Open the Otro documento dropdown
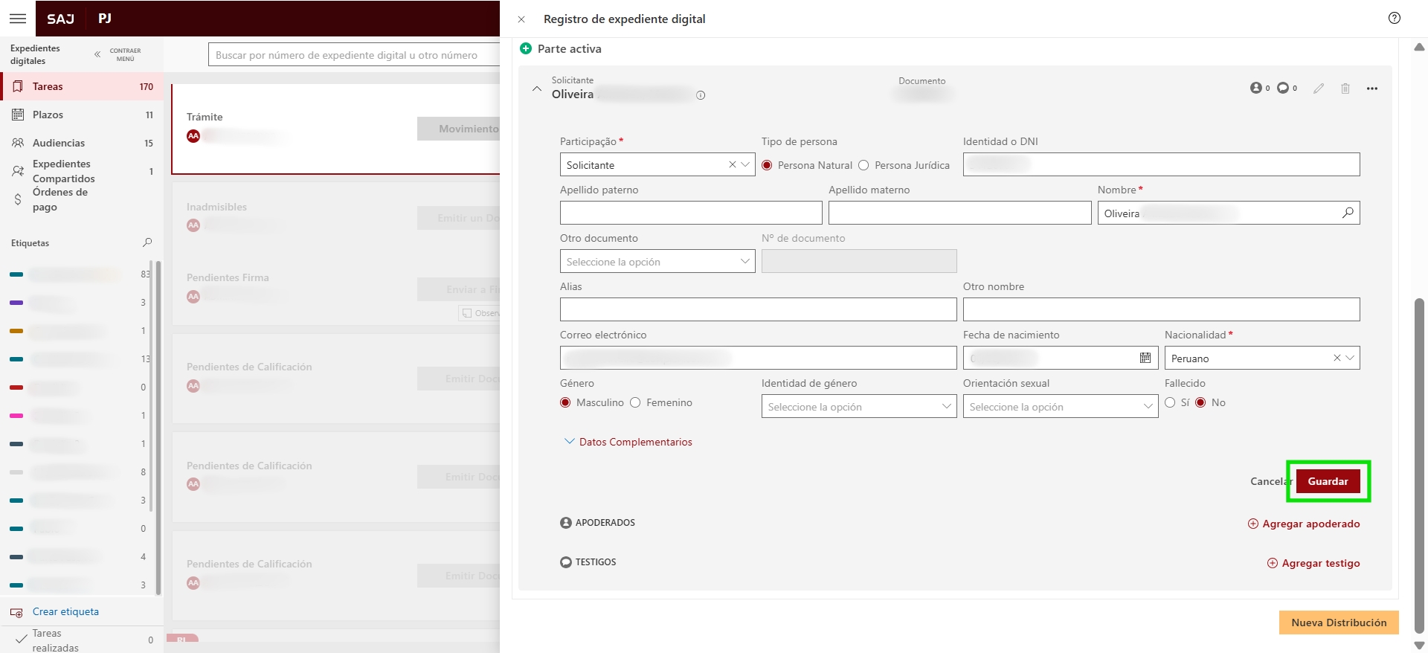1428x653 pixels. pyautogui.click(x=657, y=262)
